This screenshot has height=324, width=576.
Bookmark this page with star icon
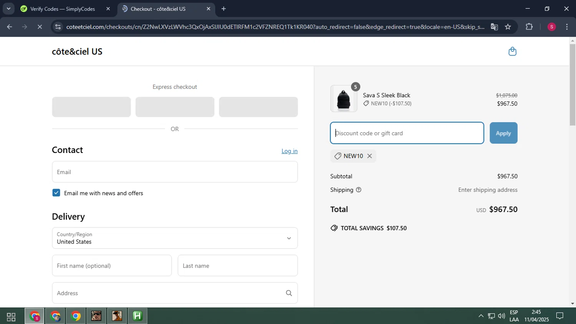tap(508, 27)
